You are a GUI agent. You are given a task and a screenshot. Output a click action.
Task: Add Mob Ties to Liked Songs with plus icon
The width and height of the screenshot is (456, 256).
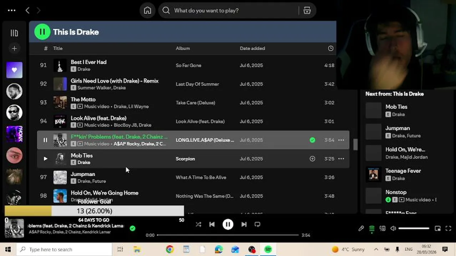312,159
